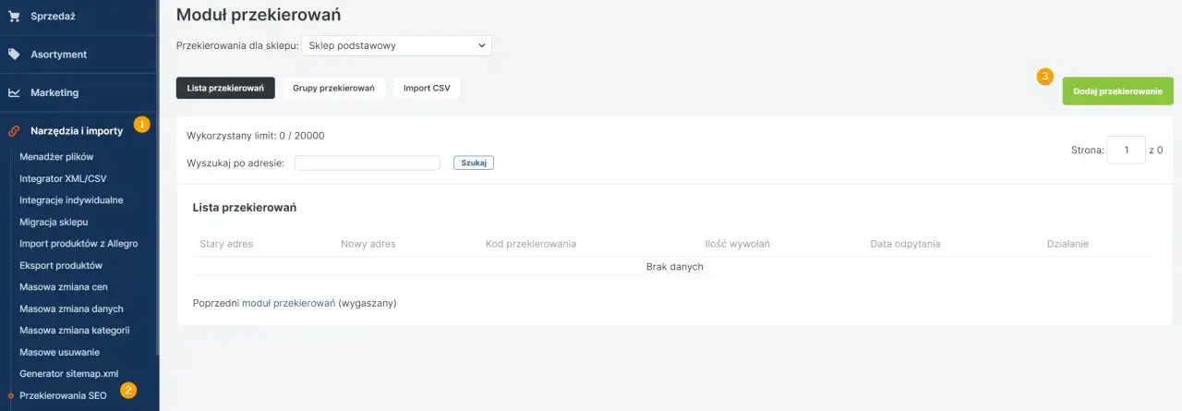Click the Sprzedaż shopping cart icon

coord(14,16)
